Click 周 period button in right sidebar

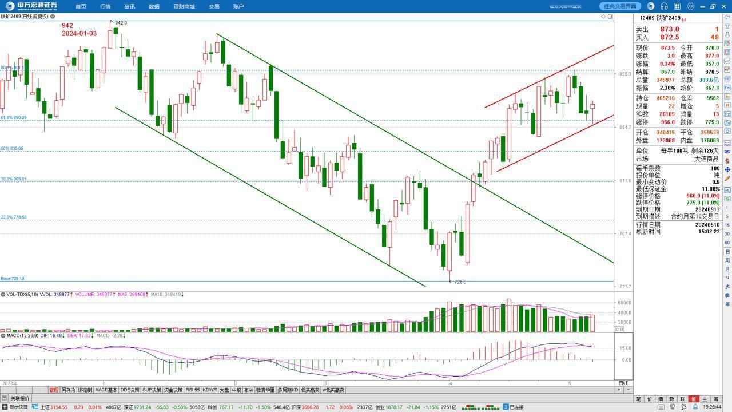click(727, 260)
